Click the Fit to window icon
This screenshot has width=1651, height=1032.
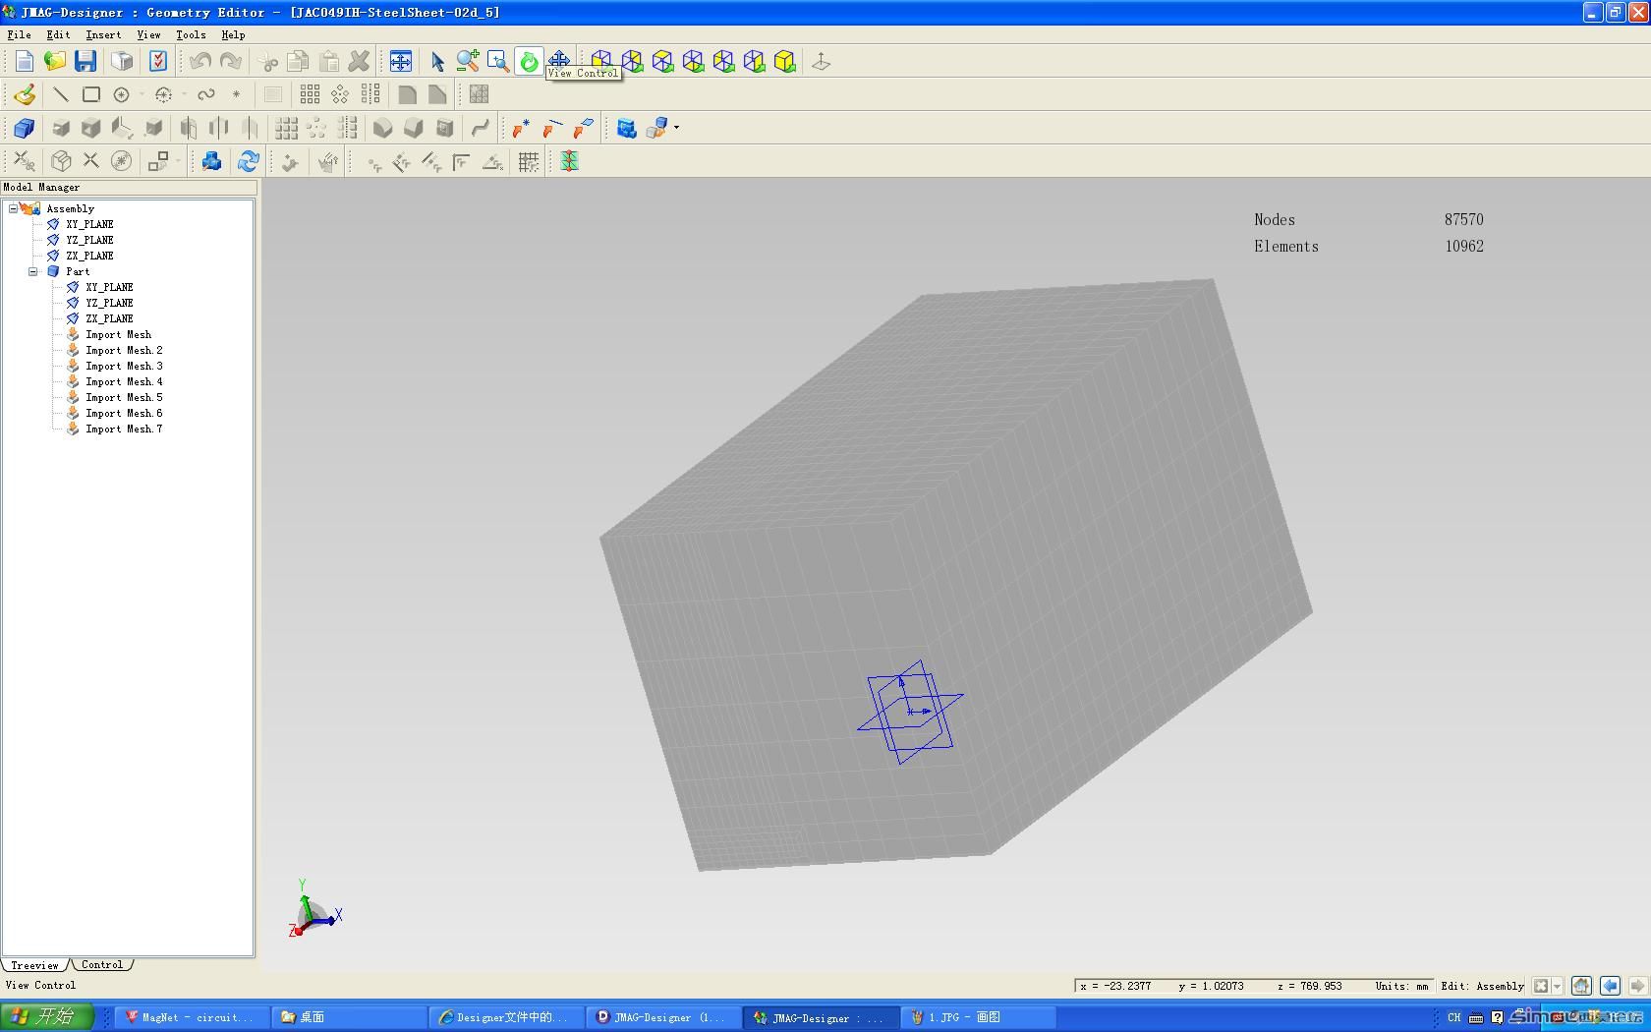(x=401, y=62)
